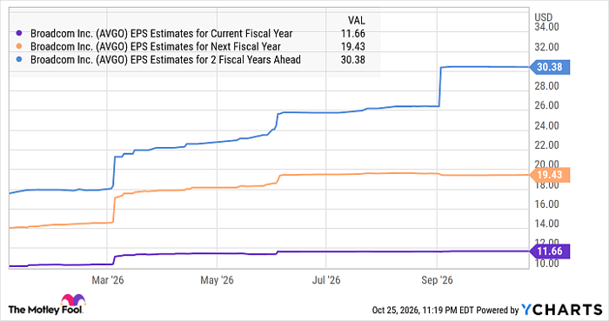609x321 pixels.
Task: Select the EPS Estimates for Next Fiscal Year label
Action: pyautogui.click(x=156, y=47)
